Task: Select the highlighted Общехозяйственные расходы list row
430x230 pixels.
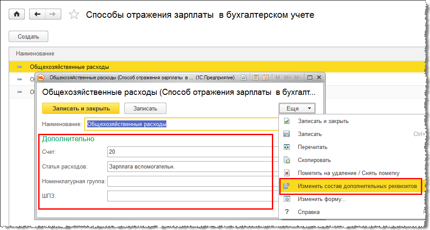Action: [217, 67]
